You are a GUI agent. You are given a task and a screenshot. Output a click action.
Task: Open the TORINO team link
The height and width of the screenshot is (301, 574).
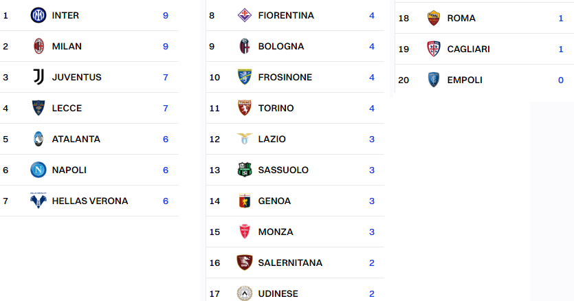coord(276,109)
